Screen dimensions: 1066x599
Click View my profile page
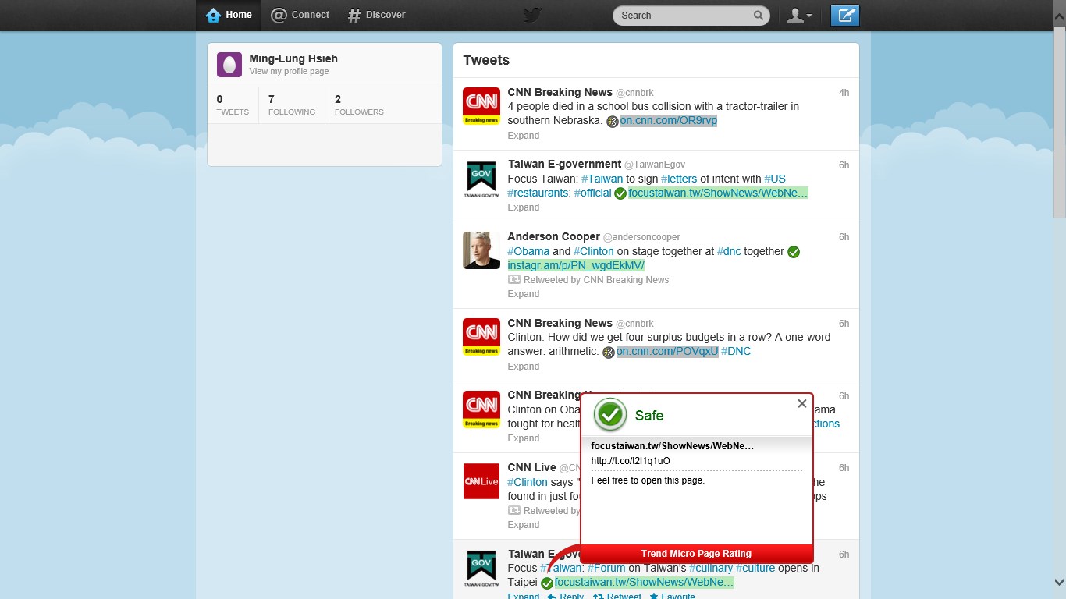289,71
